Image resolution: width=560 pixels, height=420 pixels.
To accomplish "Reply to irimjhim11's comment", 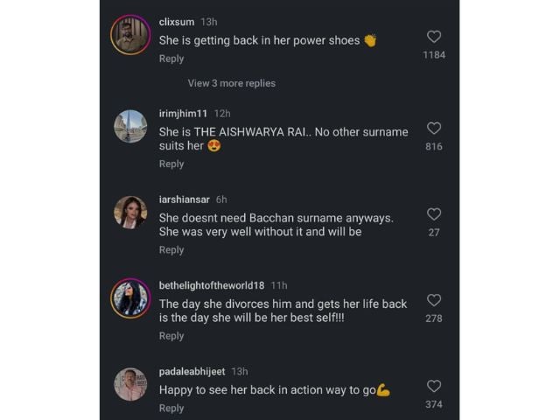I will 171,164.
